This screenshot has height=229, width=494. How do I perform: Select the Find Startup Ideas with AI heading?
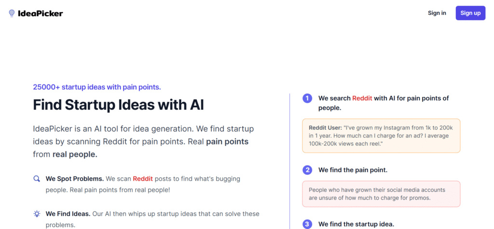coord(119,105)
